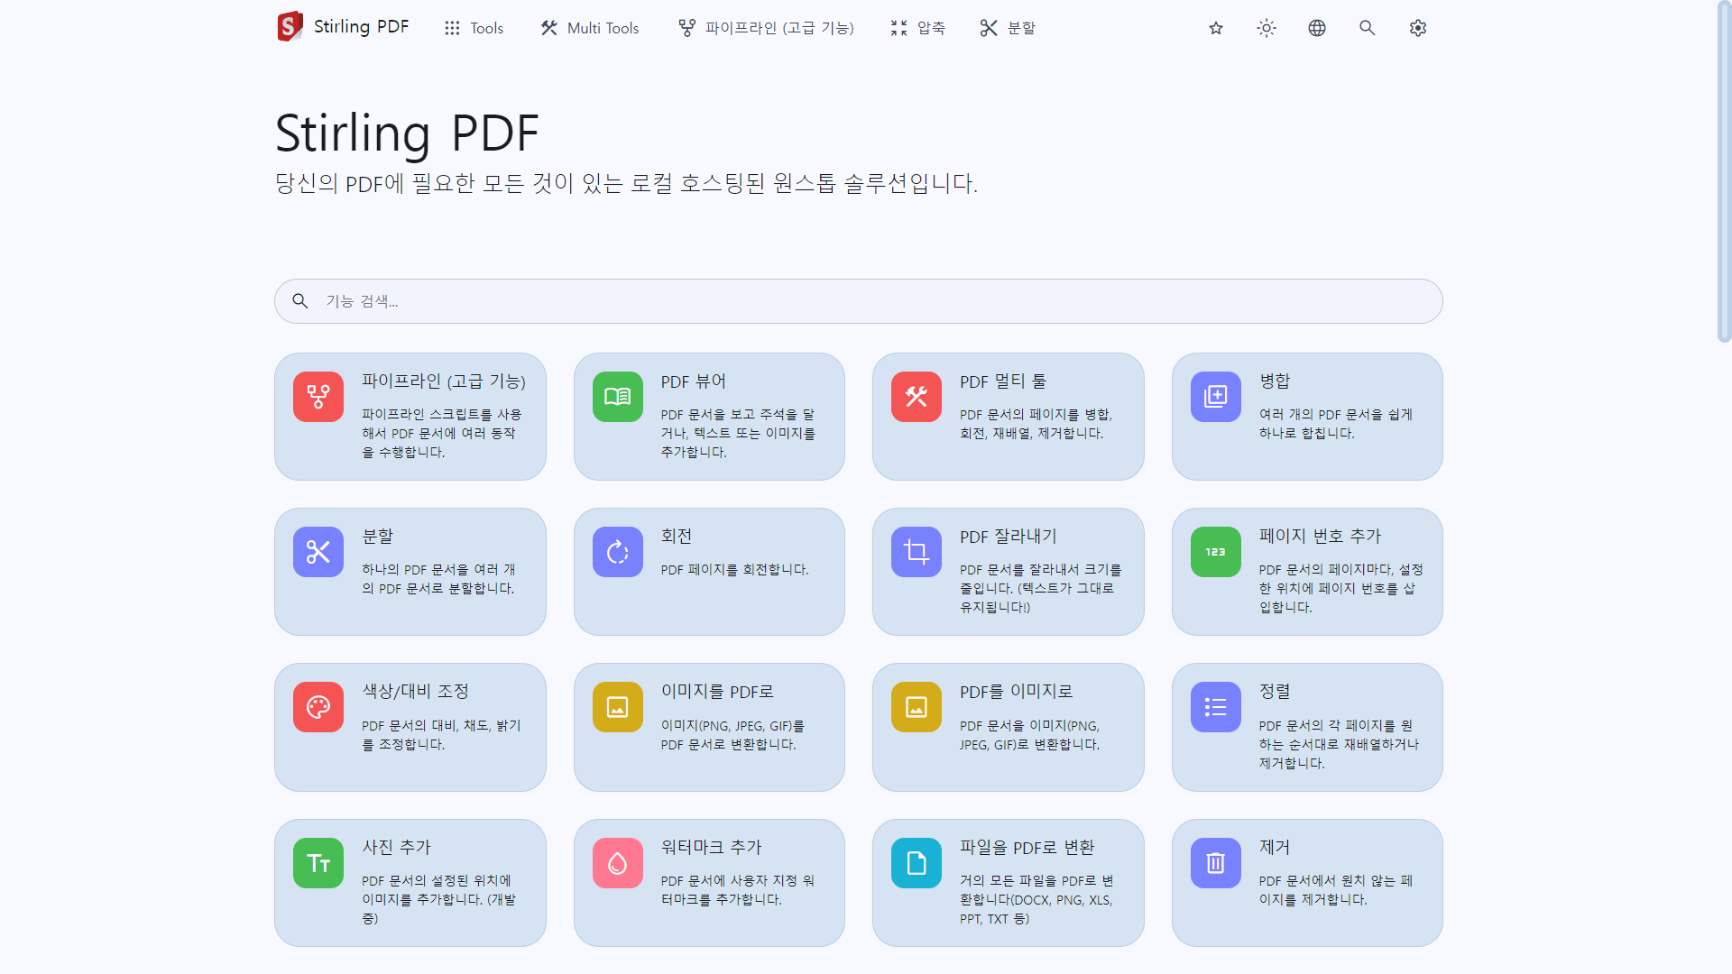Viewport: 1732px width, 974px height.
Task: Click 'PDF 페이지를 회전합니다.' description
Action: click(x=735, y=570)
